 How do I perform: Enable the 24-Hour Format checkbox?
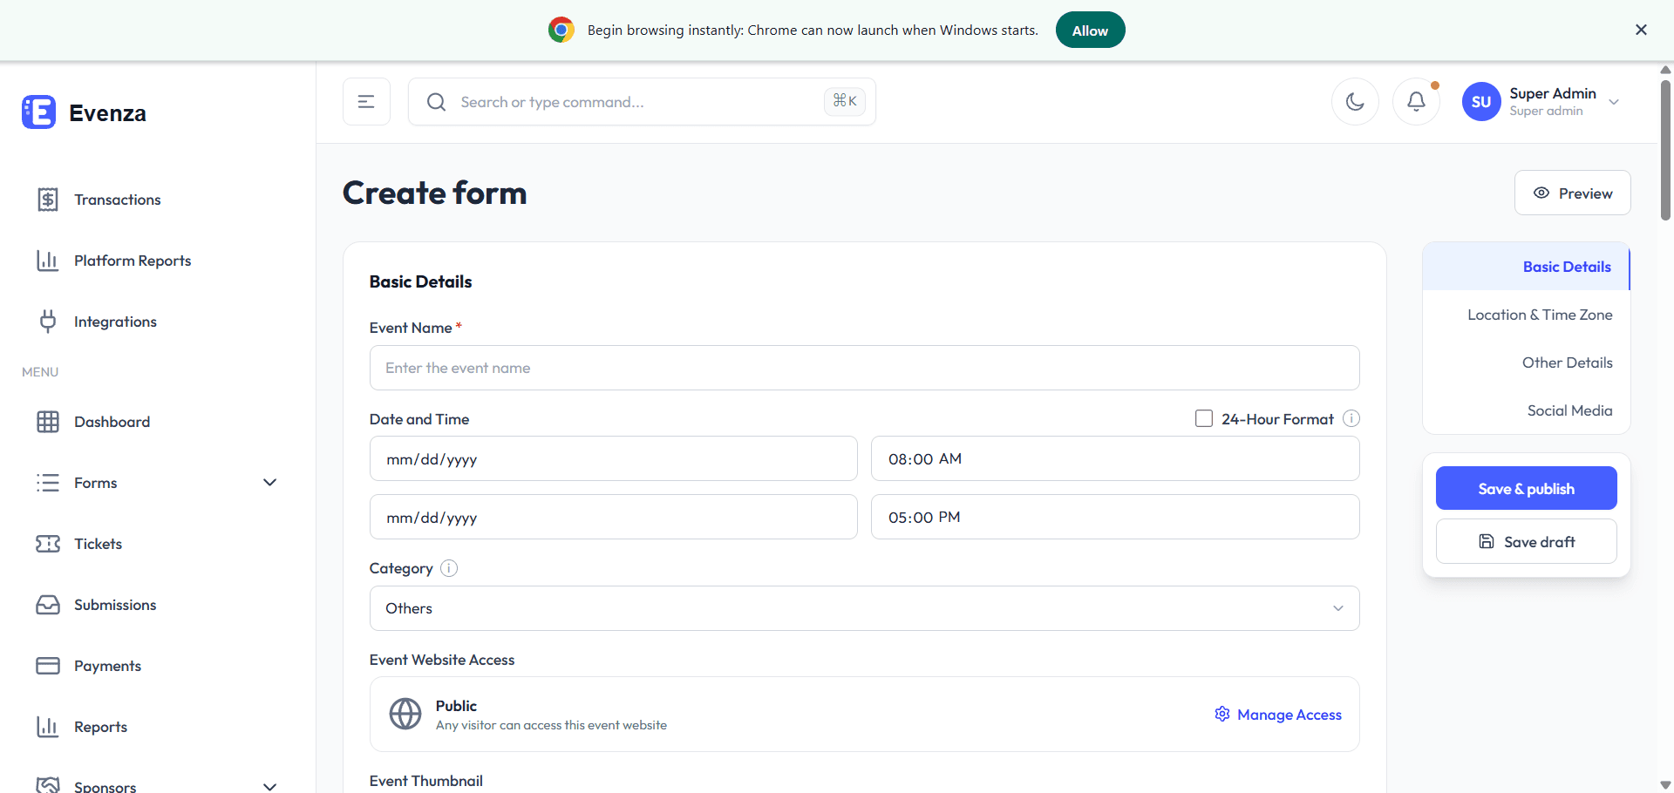point(1204,418)
